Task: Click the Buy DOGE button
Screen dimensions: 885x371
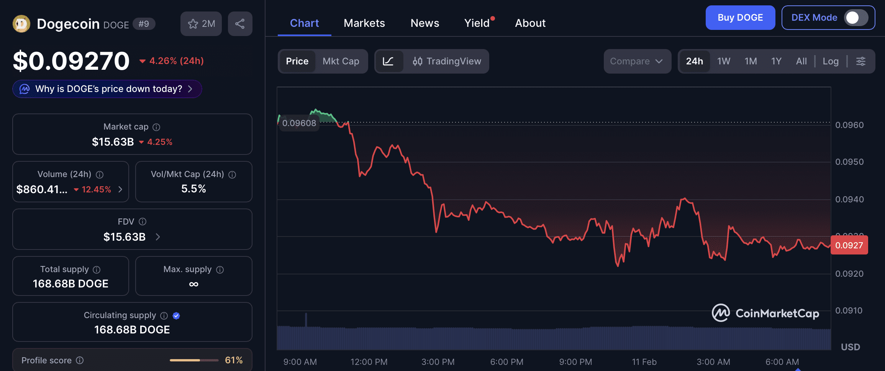Action: tap(740, 18)
